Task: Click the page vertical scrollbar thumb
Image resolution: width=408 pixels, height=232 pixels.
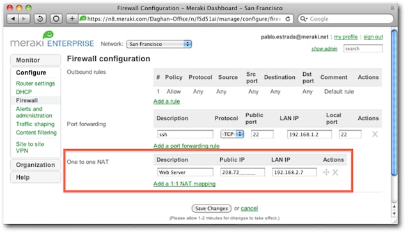Action: point(394,103)
